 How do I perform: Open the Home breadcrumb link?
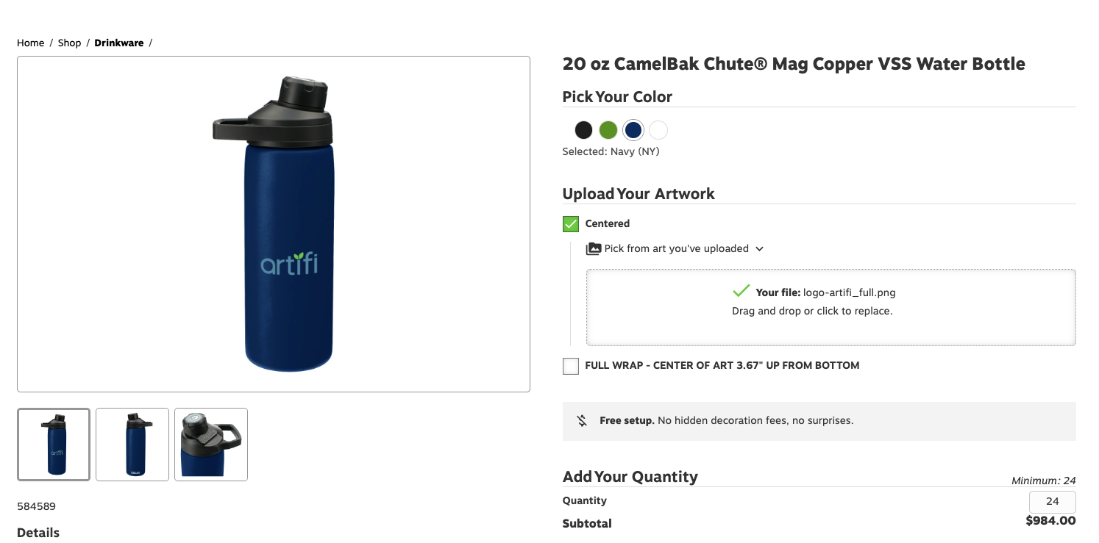pos(30,42)
